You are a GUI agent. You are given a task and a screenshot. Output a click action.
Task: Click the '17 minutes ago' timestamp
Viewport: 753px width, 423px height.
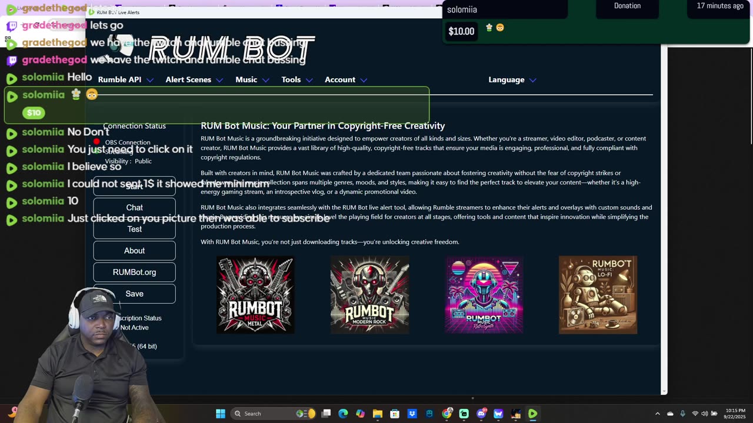tap(720, 6)
